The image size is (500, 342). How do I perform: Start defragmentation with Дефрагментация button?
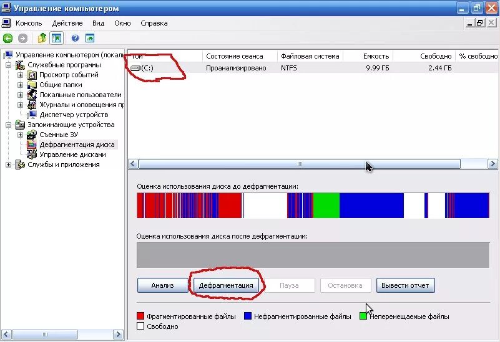tap(226, 285)
